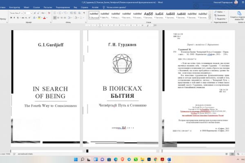Increase font size
Image resolution: width=245 pixels, height=163 pixels.
(x=35, y=13)
